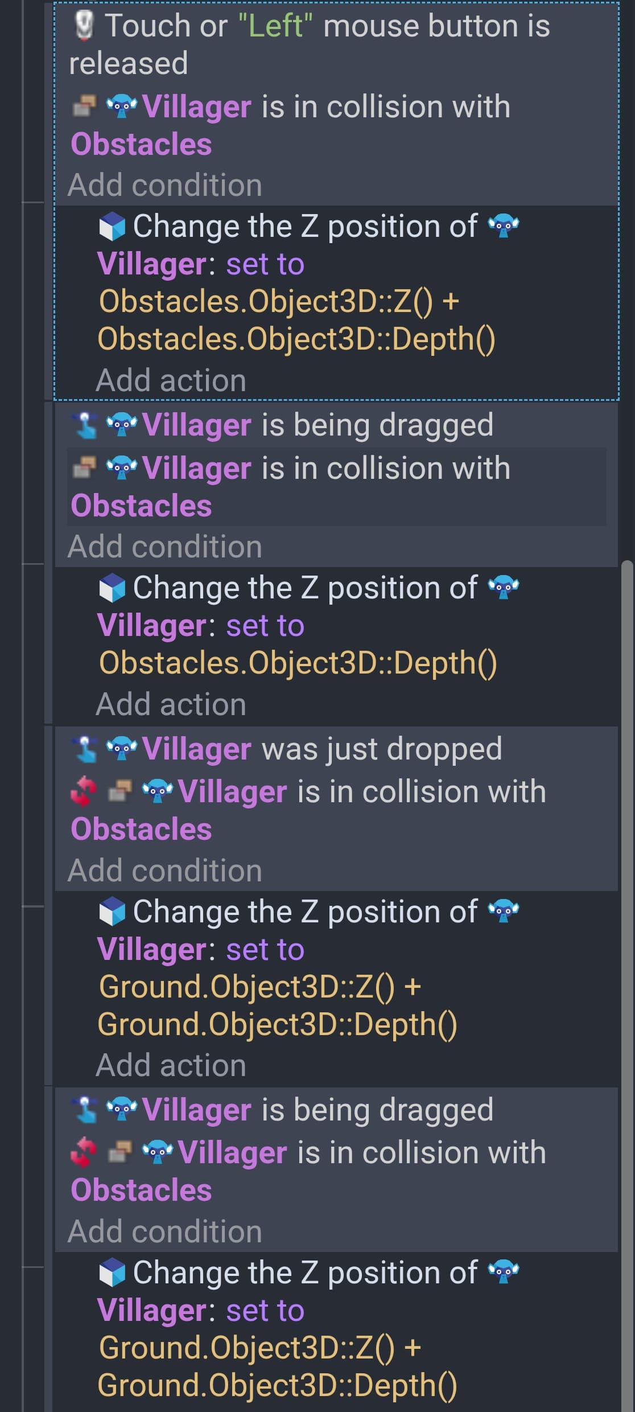Click the mouse icon beside "Touch or Left mouse button"
635x1412 pixels.
tap(84, 26)
